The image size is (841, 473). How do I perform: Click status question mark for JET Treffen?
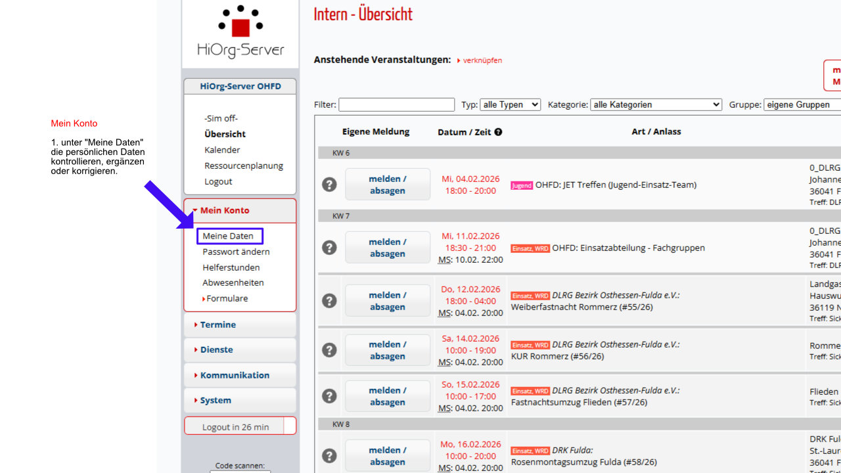point(329,185)
